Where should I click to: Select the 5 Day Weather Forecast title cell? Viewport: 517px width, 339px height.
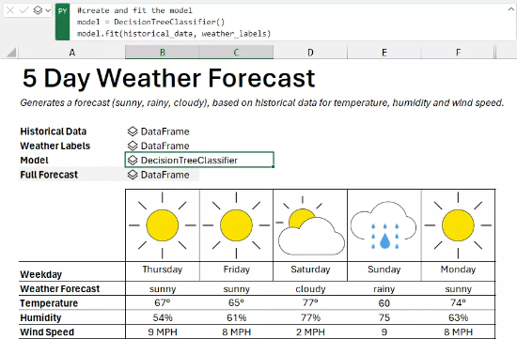(169, 78)
